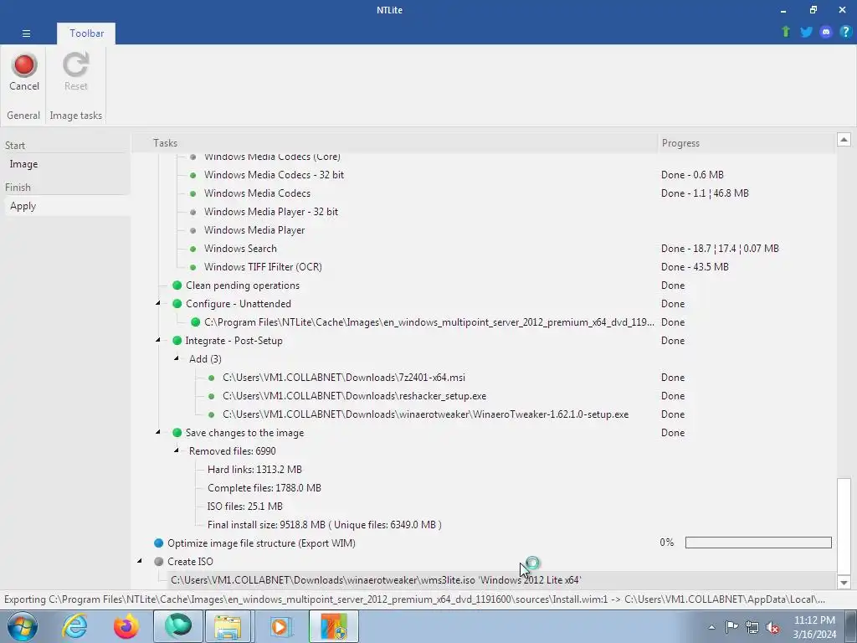Click green dot beside Windows Search

193,249
